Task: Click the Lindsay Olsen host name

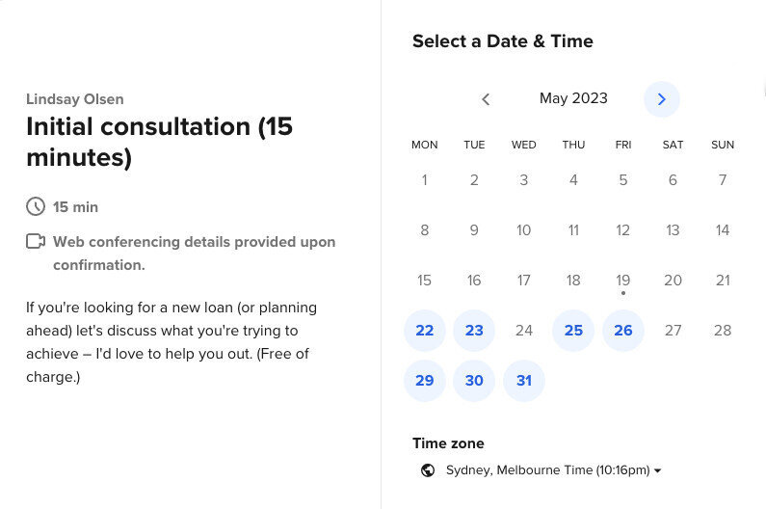Action: pyautogui.click(x=75, y=99)
